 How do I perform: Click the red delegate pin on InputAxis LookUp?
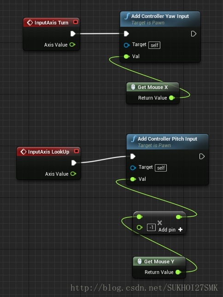[76, 151]
